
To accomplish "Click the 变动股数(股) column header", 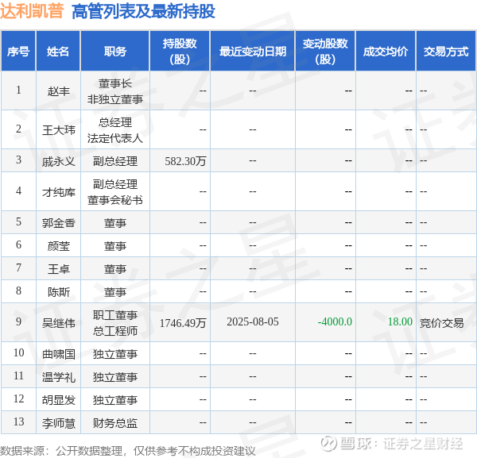I will point(325,51).
